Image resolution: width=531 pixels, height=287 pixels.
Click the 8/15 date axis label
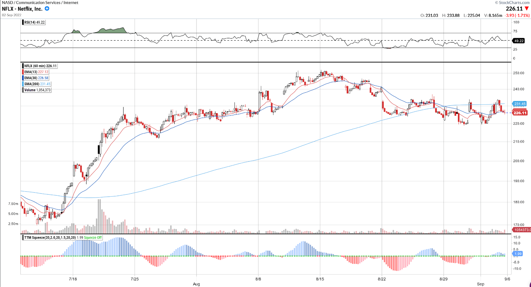320,279
